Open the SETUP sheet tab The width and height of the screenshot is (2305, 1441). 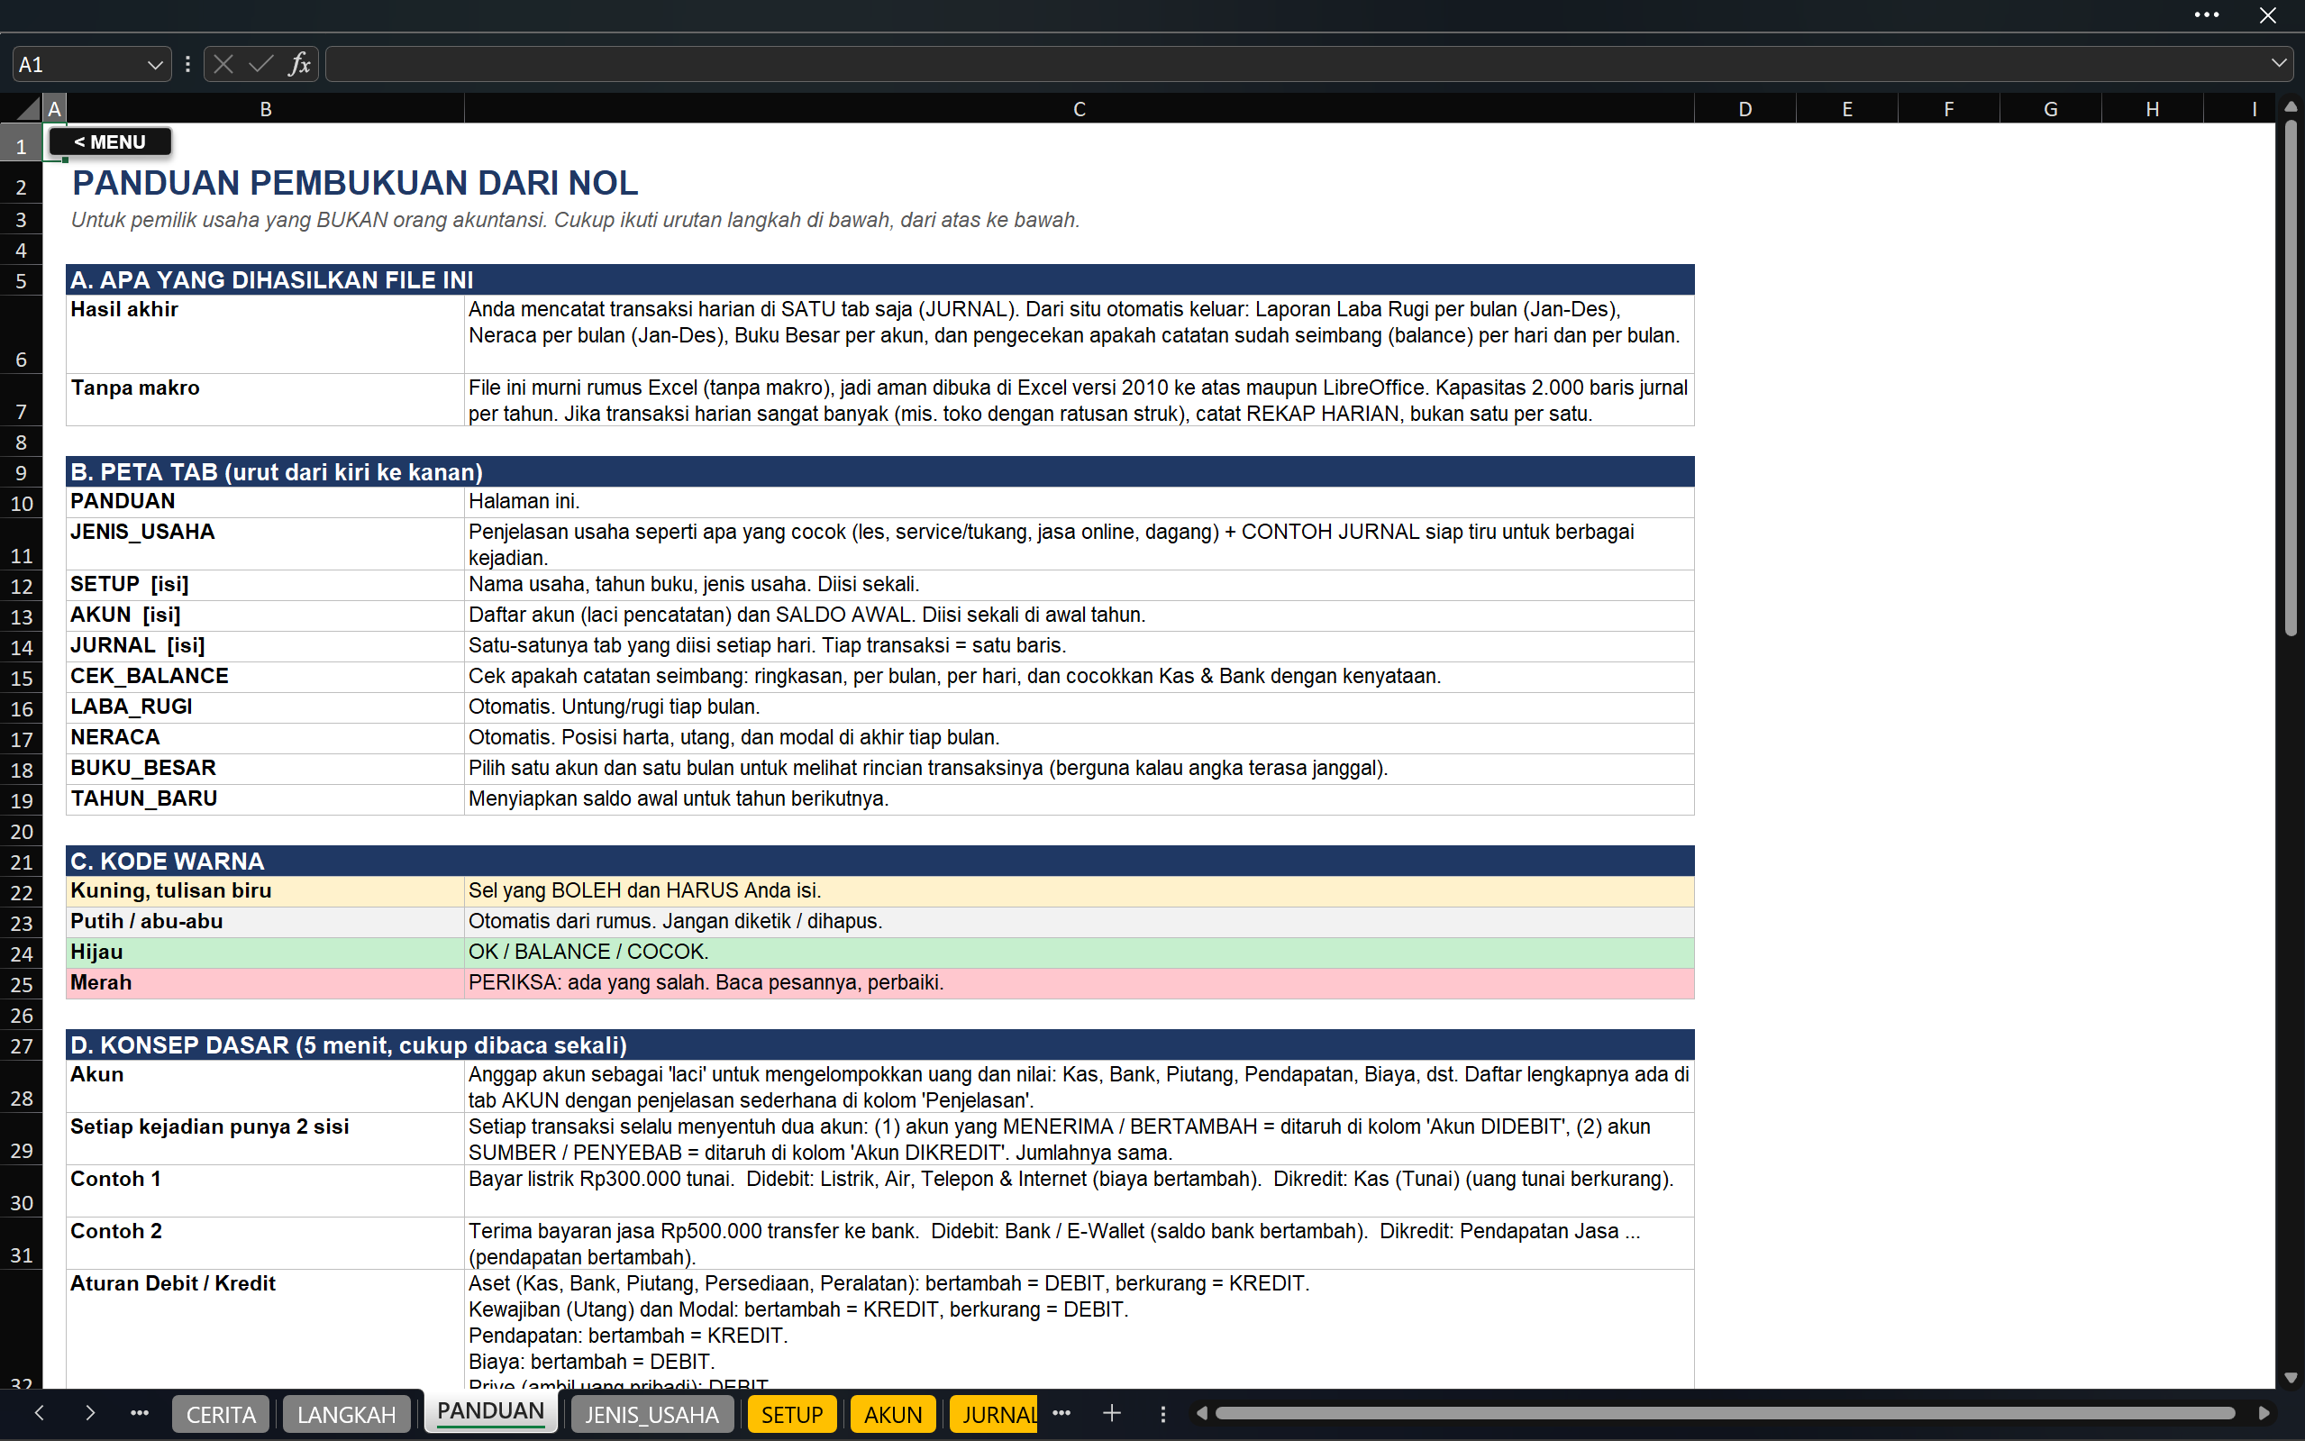(792, 1415)
